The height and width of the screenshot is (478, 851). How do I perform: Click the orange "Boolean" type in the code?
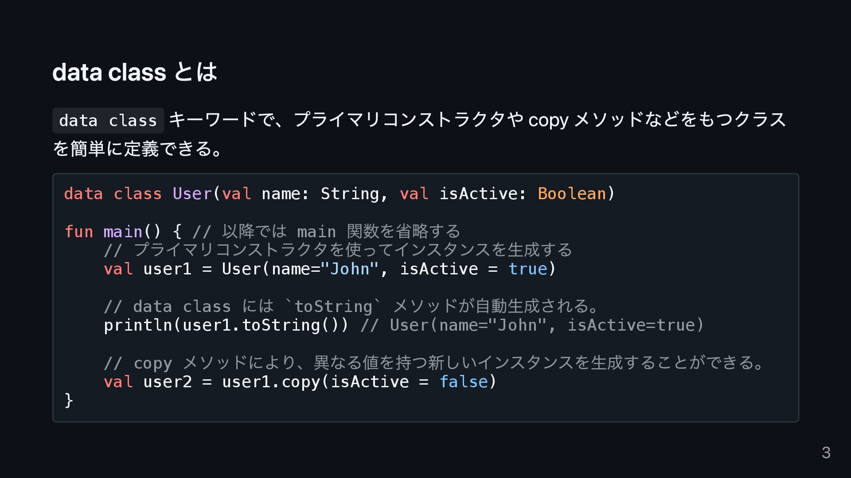571,194
